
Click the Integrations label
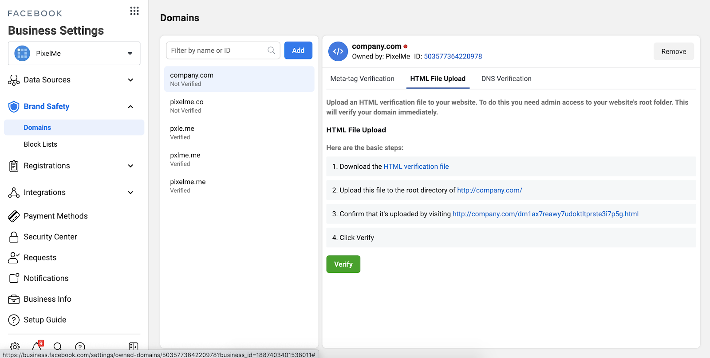[44, 193]
